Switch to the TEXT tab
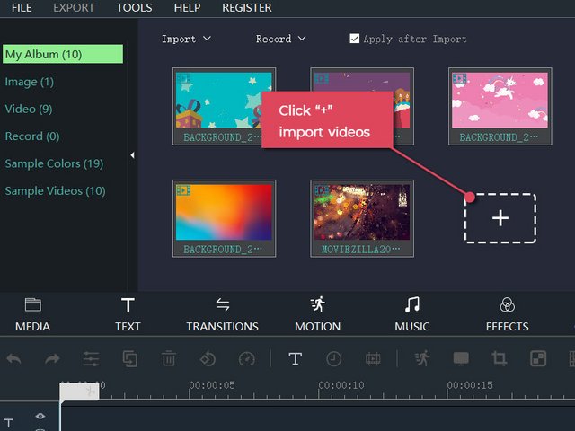This screenshot has width=575, height=431. [x=128, y=315]
